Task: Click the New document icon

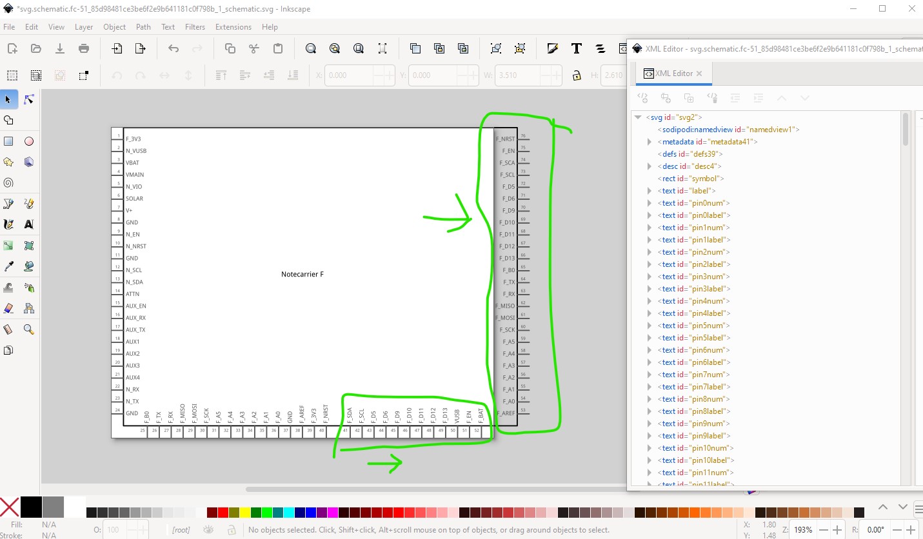Action: [12, 48]
